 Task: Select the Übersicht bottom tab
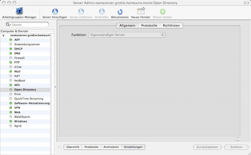tap(73, 147)
